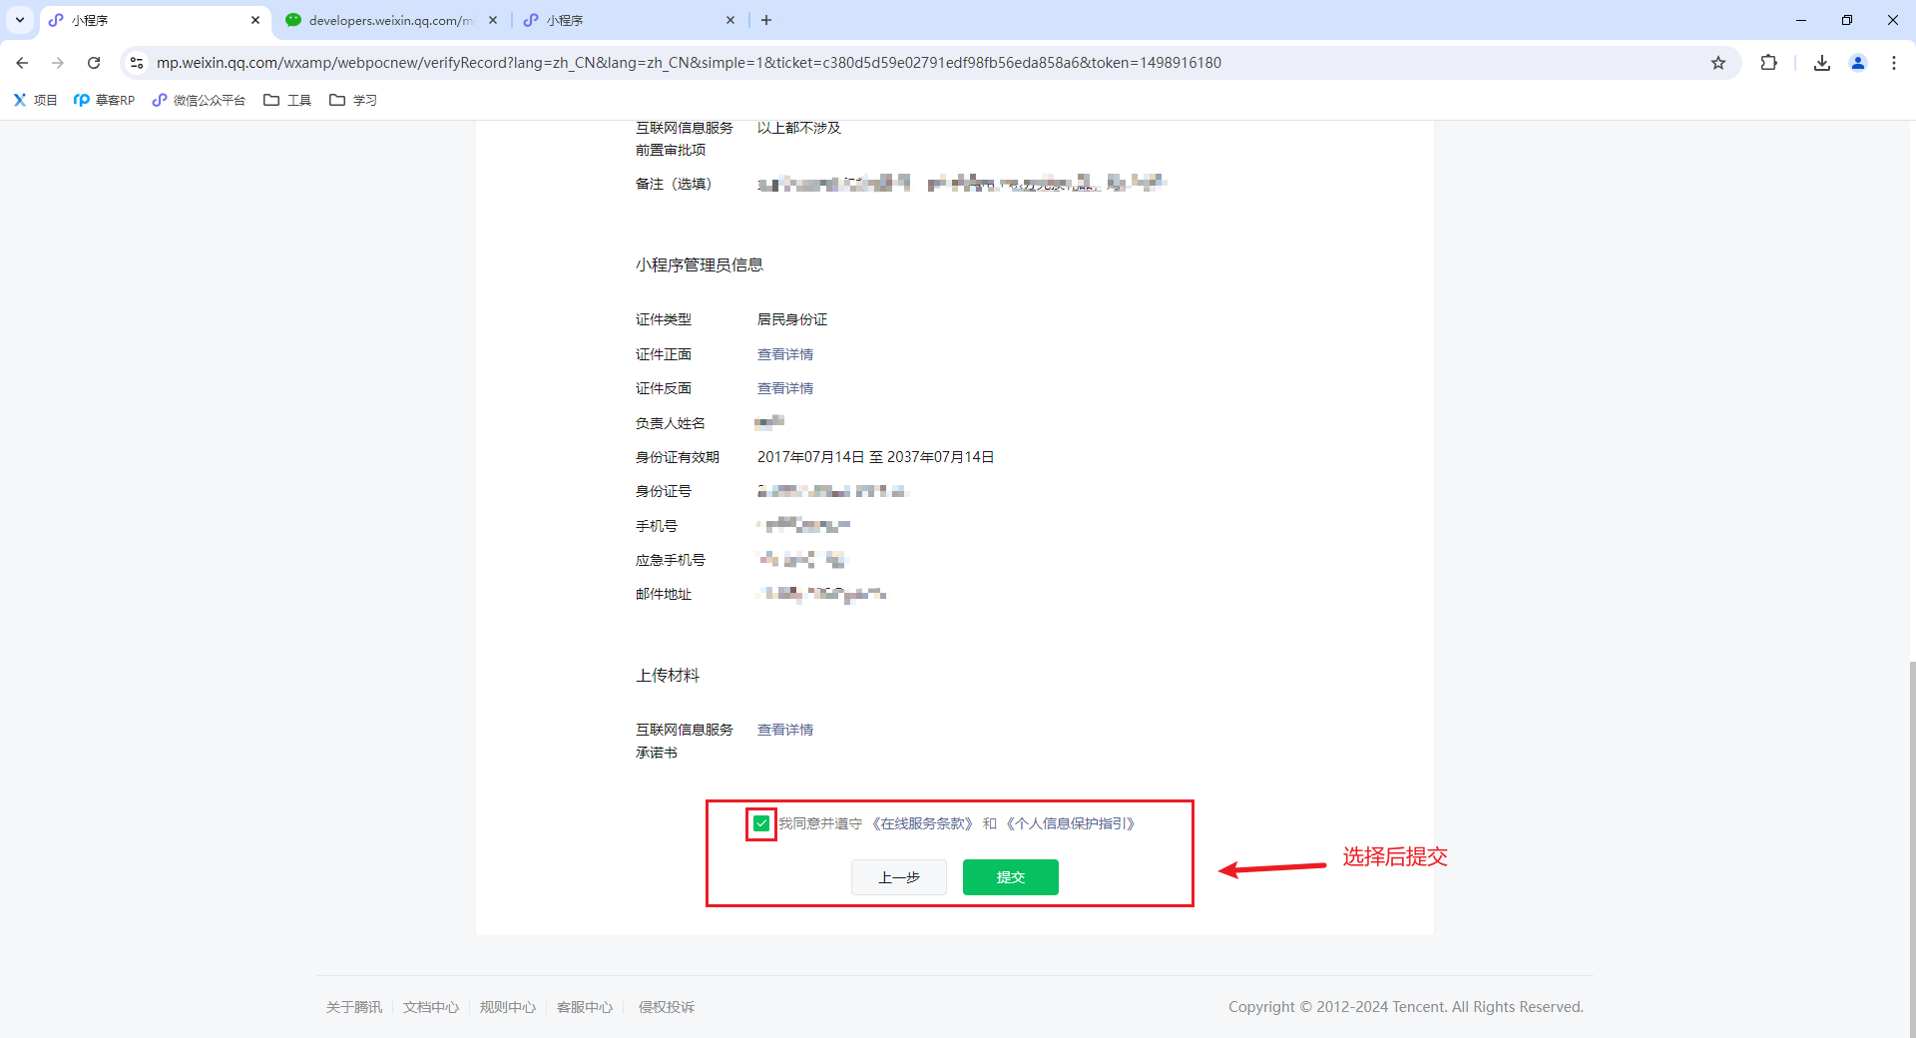This screenshot has width=1916, height=1038.
Task: Open the 规则中心 footer link
Action: pyautogui.click(x=508, y=1007)
